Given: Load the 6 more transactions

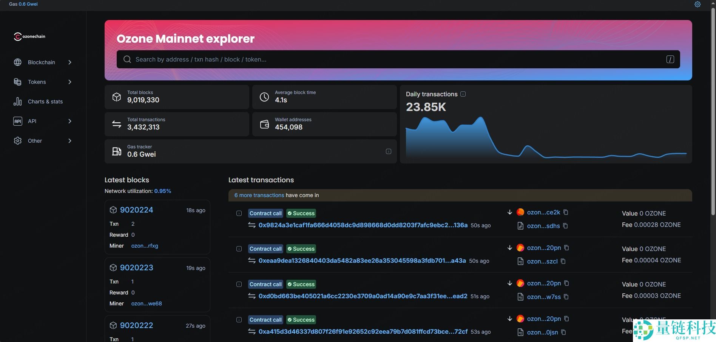Looking at the screenshot, I should tap(259, 195).
